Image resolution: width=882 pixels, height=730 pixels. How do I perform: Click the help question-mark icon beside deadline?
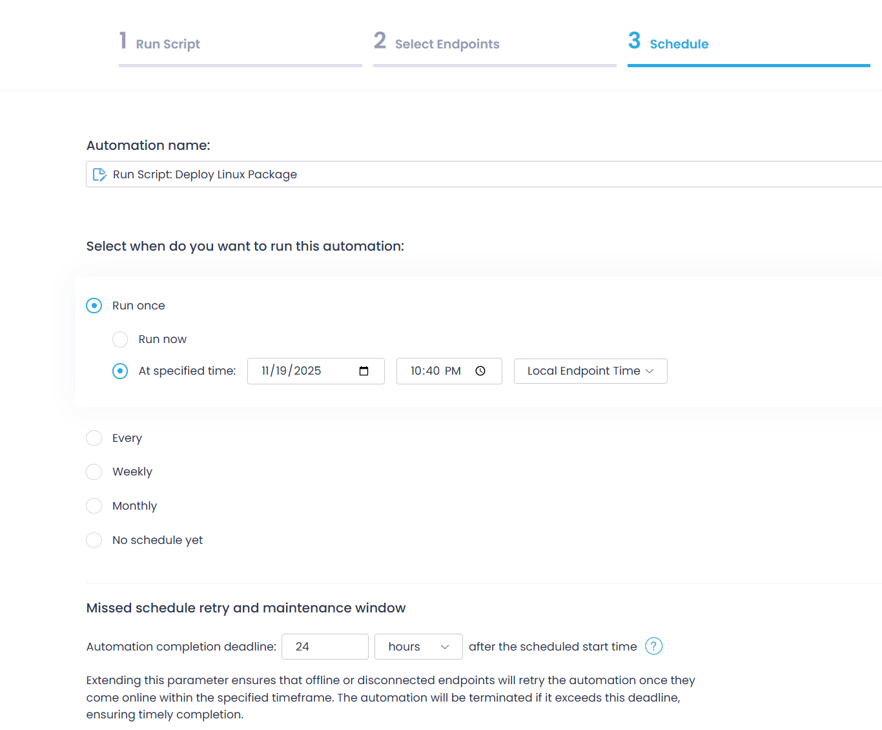click(653, 646)
